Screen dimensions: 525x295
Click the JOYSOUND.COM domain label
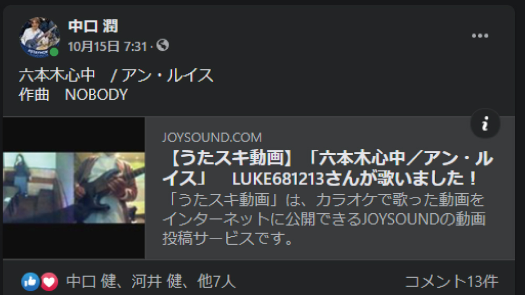click(x=212, y=137)
